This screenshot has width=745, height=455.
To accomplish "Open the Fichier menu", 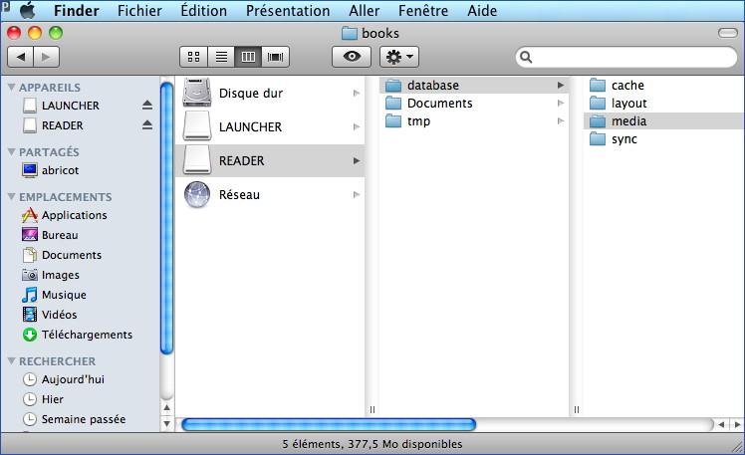I will (x=139, y=10).
